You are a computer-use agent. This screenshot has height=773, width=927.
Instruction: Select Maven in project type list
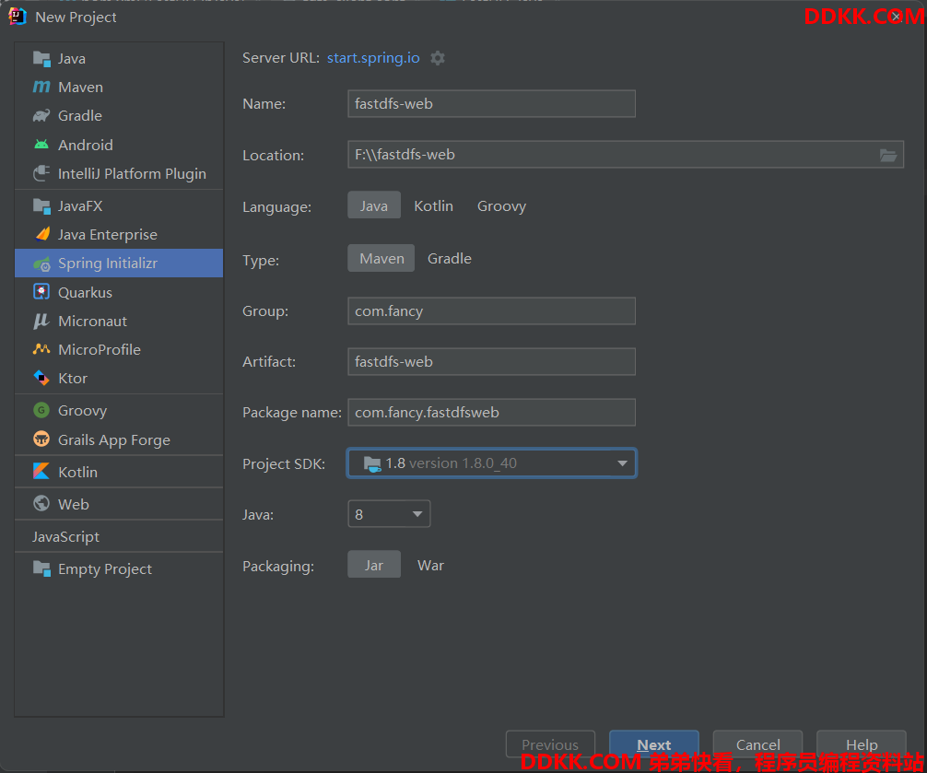coord(119,87)
